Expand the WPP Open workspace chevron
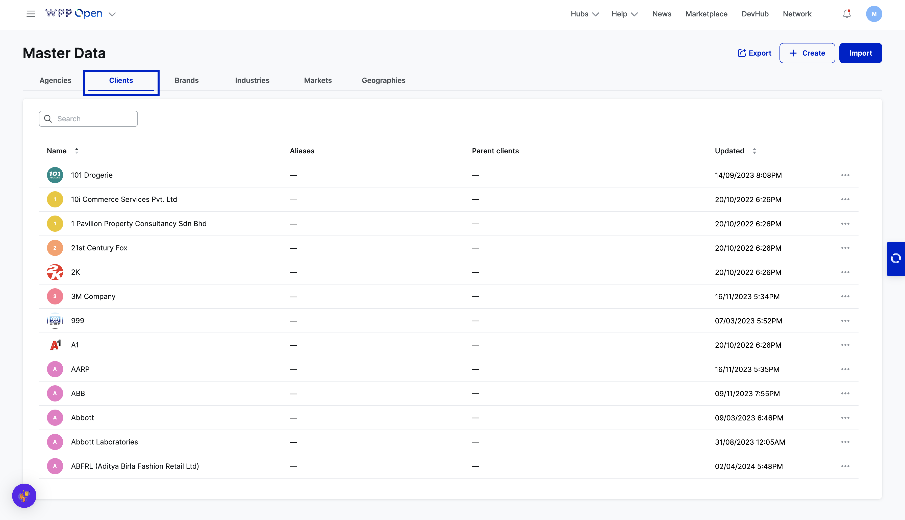This screenshot has height=520, width=905. pyautogui.click(x=112, y=14)
